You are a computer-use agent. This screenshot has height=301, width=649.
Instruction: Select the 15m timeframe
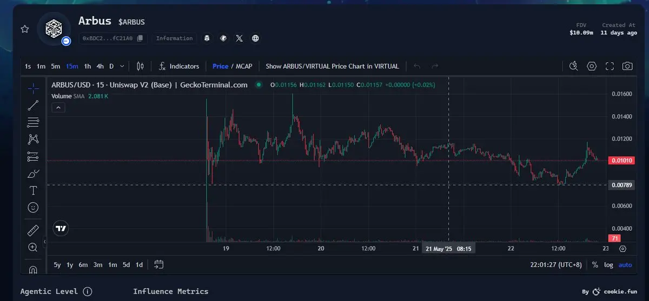click(72, 66)
